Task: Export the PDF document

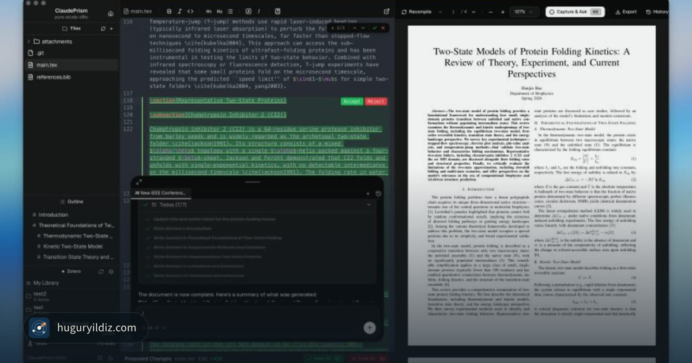Action: click(x=626, y=12)
